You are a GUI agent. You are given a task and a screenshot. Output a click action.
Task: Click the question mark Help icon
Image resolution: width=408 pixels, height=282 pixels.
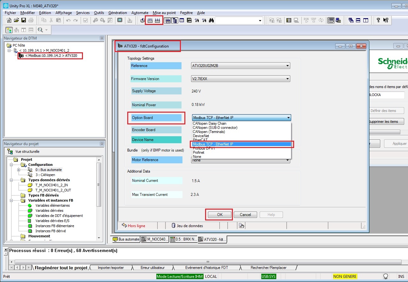pyautogui.click(x=378, y=20)
